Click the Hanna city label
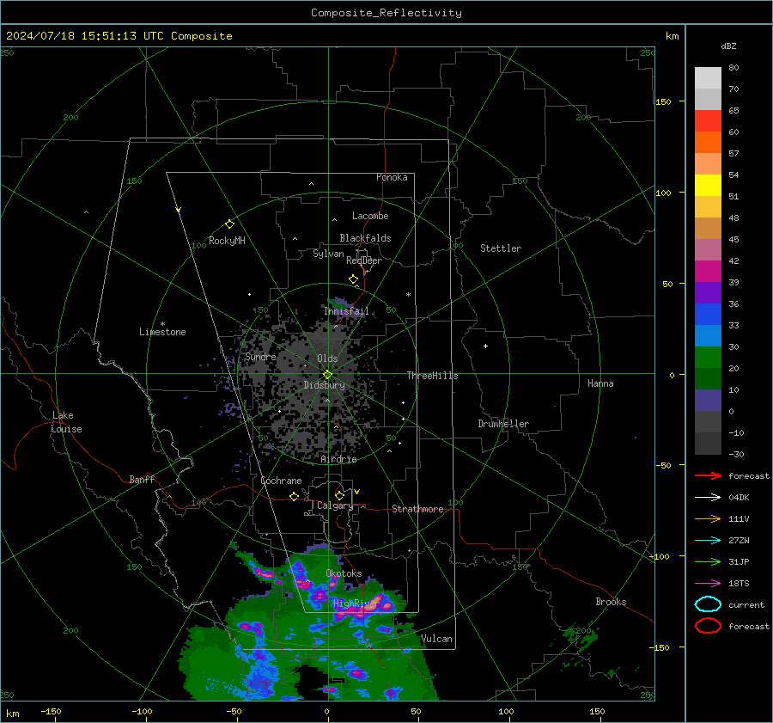This screenshot has width=773, height=723. pos(600,383)
